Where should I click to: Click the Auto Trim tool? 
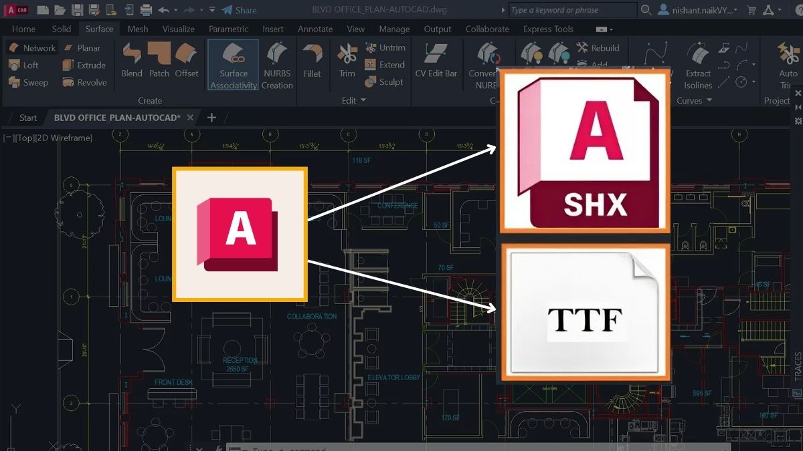(788, 65)
